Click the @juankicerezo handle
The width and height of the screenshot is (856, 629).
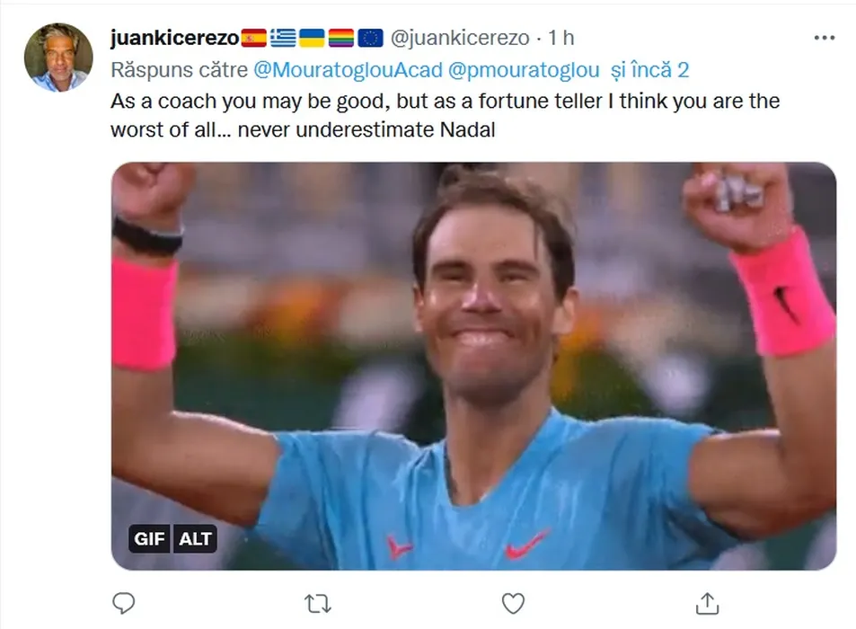460,38
